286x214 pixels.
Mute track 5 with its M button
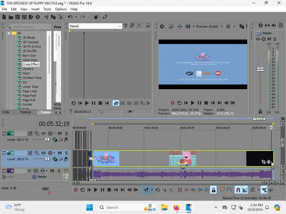(x=60, y=153)
